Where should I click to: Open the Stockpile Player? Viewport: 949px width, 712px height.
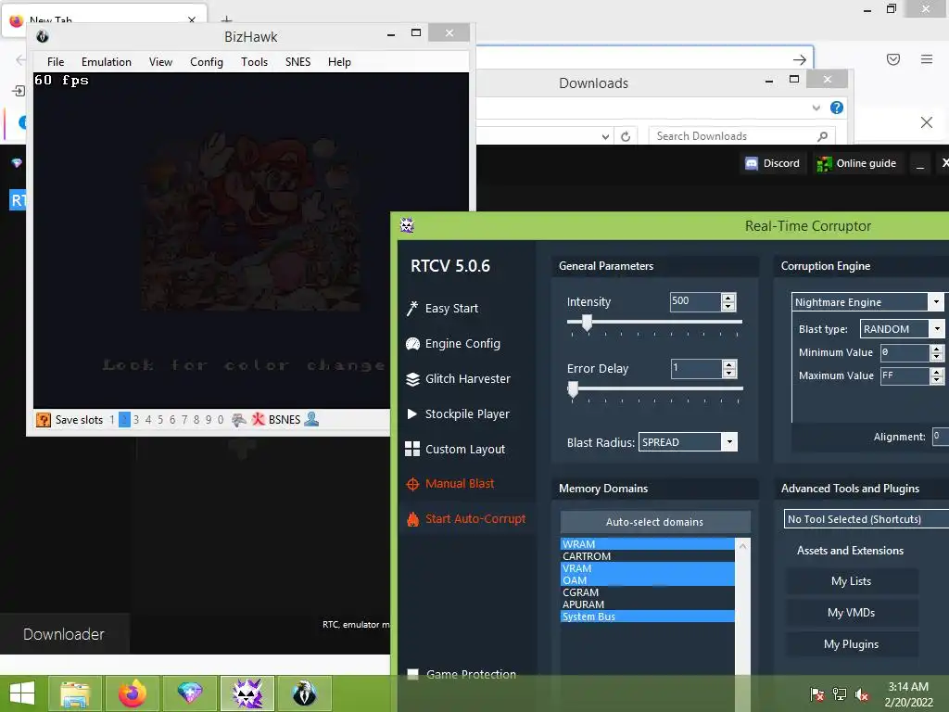click(458, 414)
